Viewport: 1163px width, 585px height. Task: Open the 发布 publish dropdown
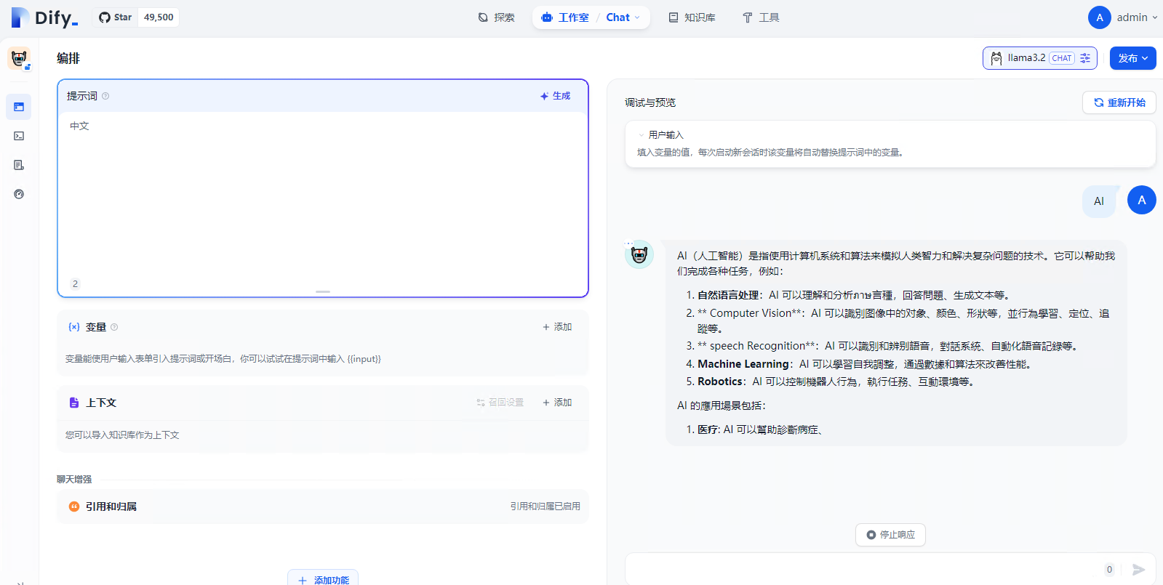[1132, 58]
